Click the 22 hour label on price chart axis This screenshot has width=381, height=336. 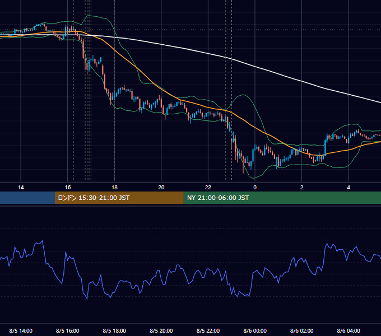click(x=208, y=188)
